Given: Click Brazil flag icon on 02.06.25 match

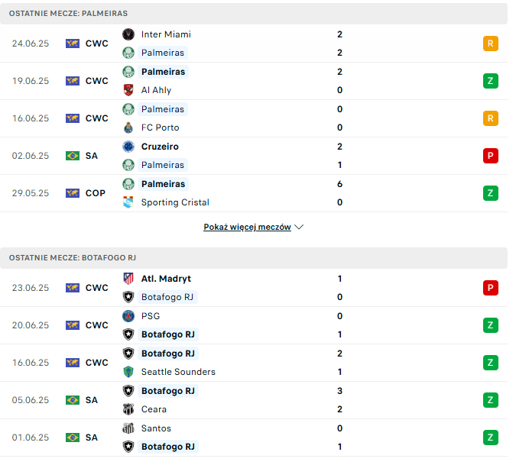Looking at the screenshot, I should [73, 156].
